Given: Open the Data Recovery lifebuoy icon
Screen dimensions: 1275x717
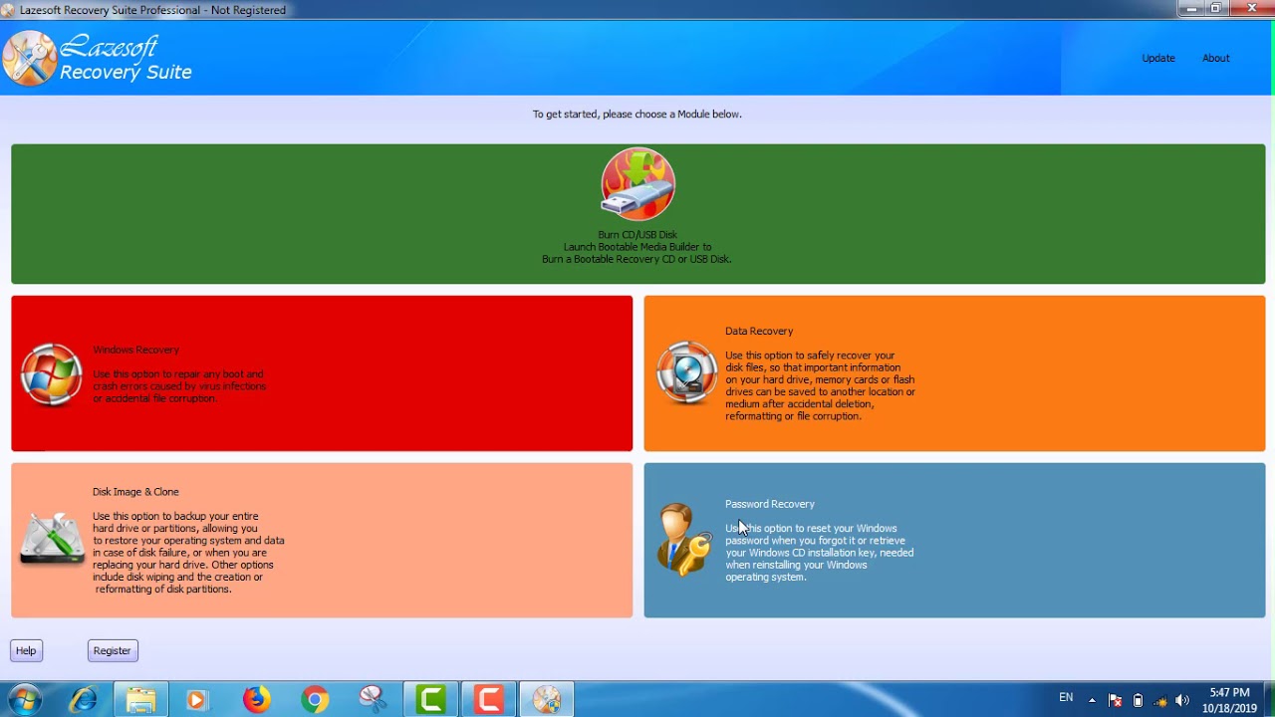Looking at the screenshot, I should (x=686, y=372).
